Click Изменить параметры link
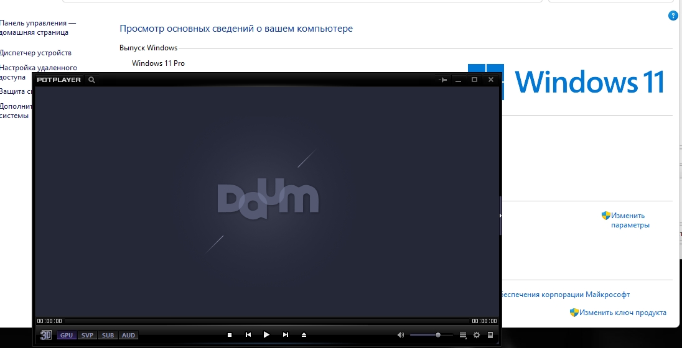682x348 pixels. (630, 220)
